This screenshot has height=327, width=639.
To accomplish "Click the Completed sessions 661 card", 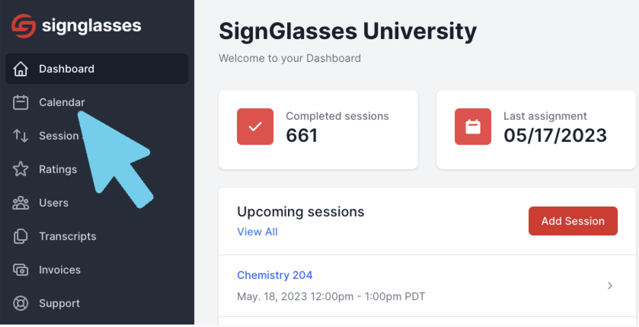I will pyautogui.click(x=319, y=130).
